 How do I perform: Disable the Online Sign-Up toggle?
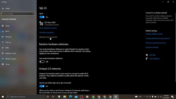[x=42, y=86]
